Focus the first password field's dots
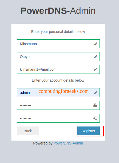119x163 pixels. pos(25,105)
